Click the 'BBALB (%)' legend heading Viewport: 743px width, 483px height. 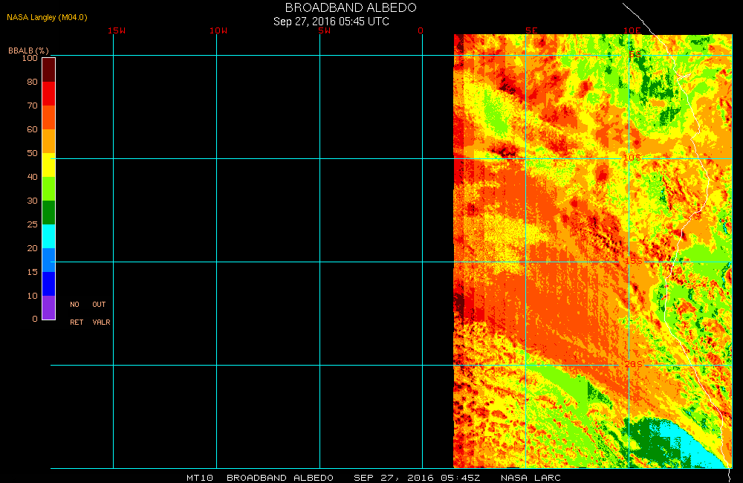pos(28,51)
